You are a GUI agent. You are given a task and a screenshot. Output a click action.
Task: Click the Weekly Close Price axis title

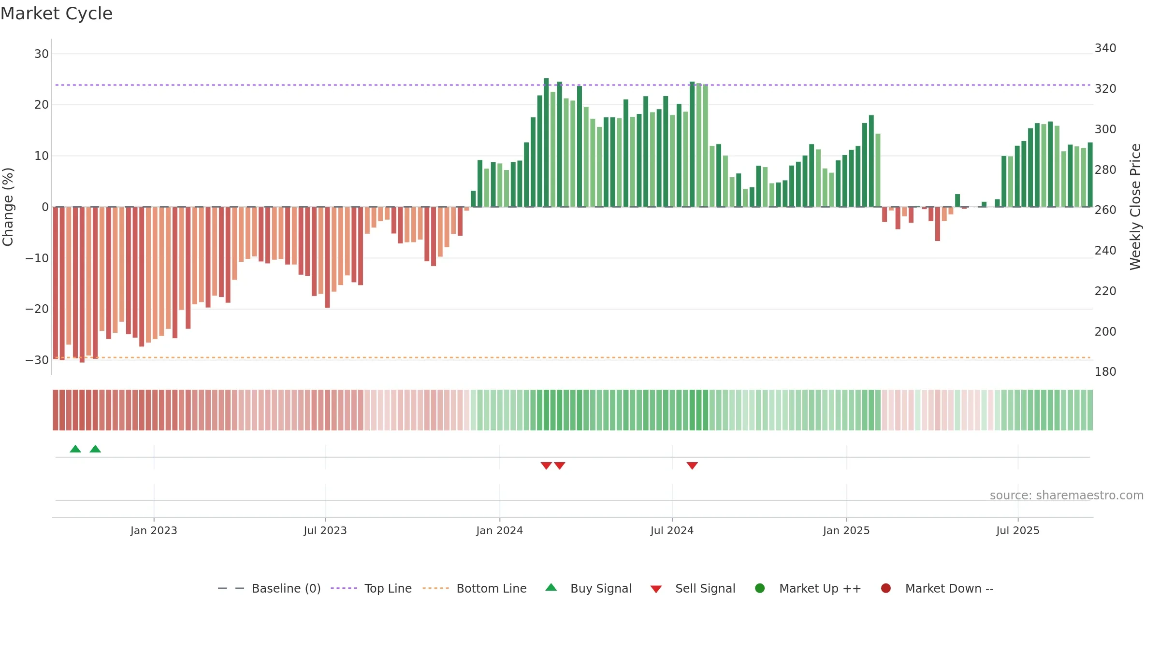point(1135,207)
